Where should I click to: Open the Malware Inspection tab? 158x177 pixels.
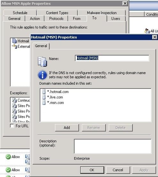(x=102, y=13)
